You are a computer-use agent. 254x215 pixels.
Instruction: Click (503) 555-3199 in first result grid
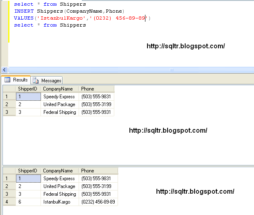96,104
